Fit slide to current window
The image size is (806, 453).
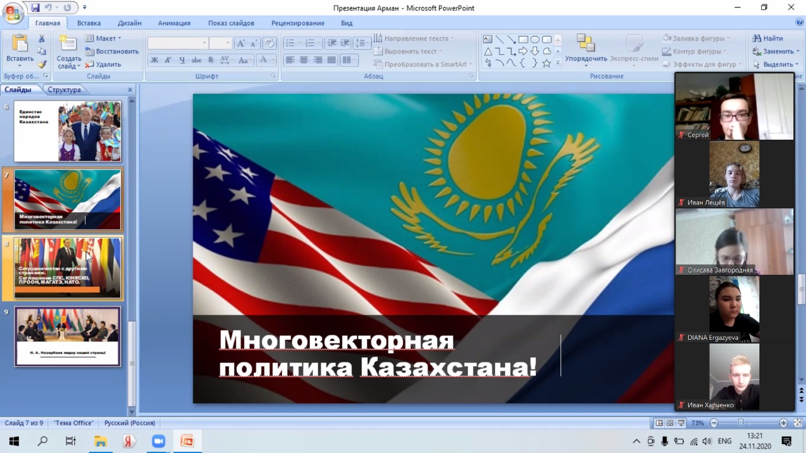coord(797,423)
